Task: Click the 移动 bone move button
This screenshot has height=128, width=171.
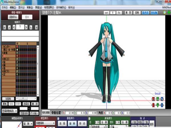Action: pyautogui.click(x=82, y=123)
